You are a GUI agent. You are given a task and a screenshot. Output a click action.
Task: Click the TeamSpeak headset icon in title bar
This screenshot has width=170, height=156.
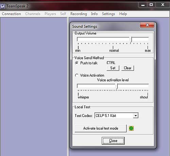click(2, 6)
